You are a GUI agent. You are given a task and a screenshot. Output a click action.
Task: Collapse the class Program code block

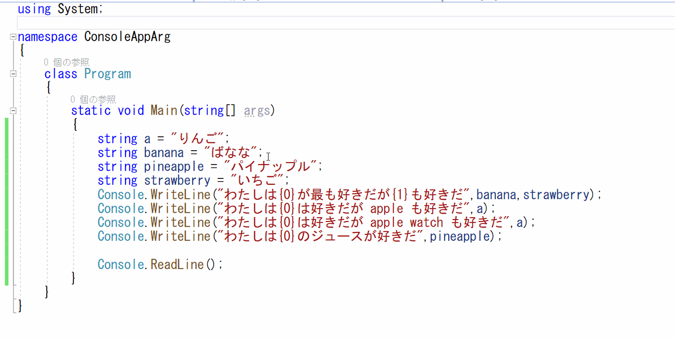point(13,73)
